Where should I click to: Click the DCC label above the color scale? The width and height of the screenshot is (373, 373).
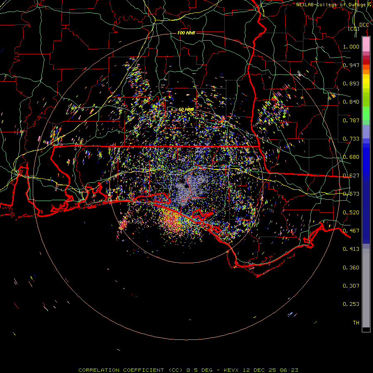364,25
